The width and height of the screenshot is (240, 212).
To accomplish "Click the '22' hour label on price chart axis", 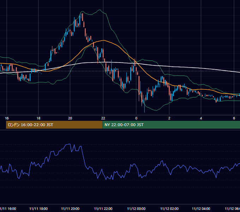I will click(103, 118).
